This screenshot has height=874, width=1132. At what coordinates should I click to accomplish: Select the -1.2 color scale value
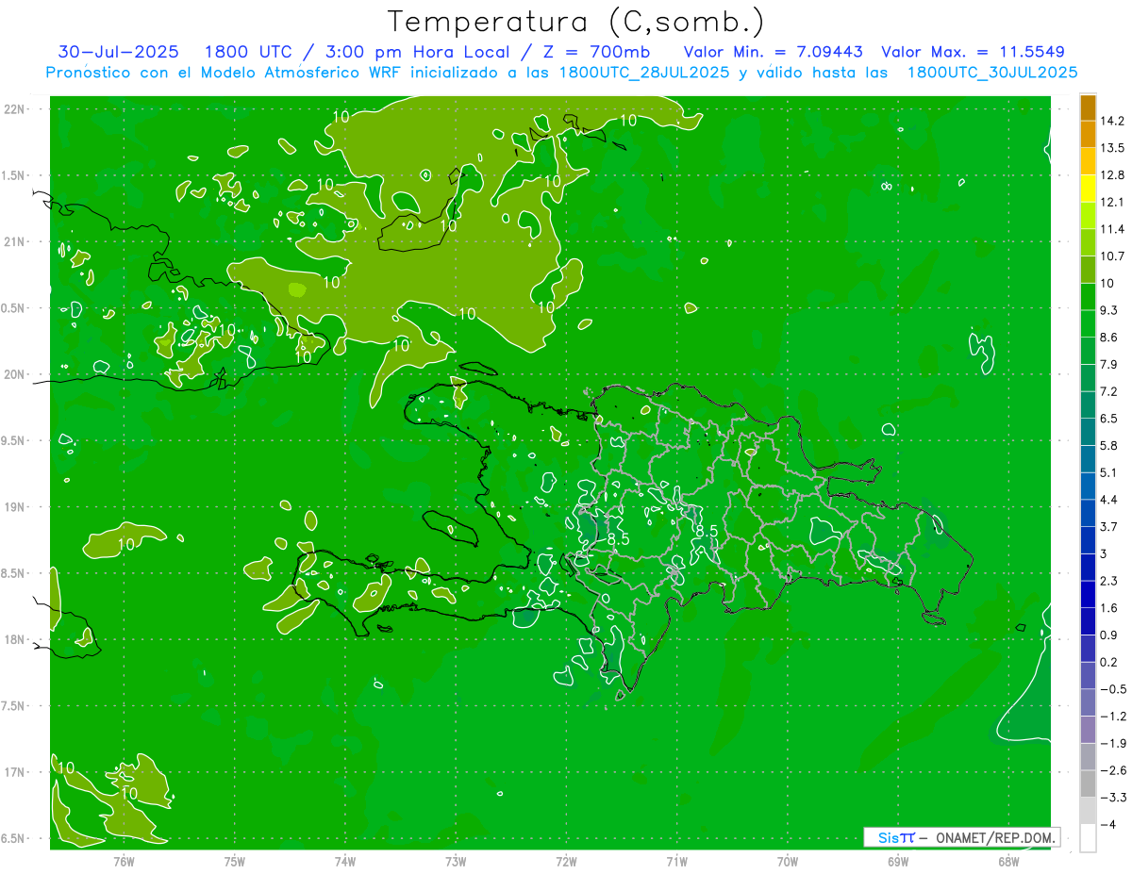coord(1113,717)
